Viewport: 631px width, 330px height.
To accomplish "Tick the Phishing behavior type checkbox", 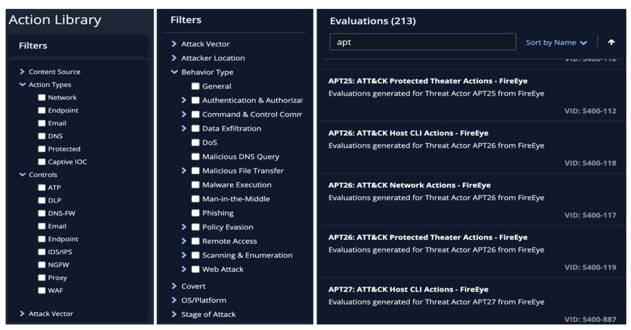I will 195,213.
